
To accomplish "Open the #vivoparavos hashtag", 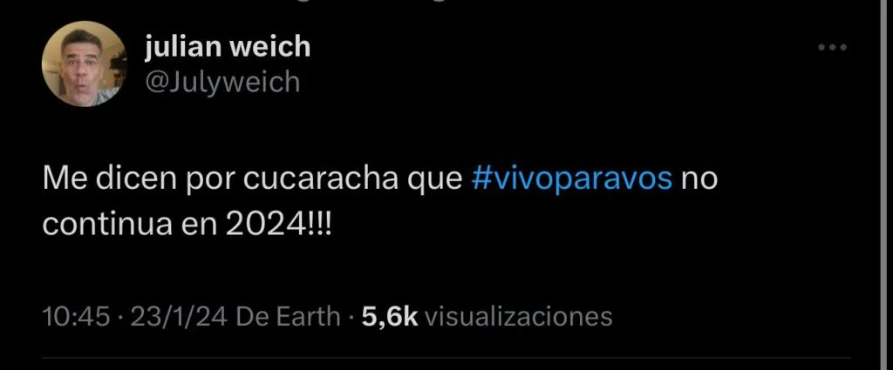I will coord(572,180).
